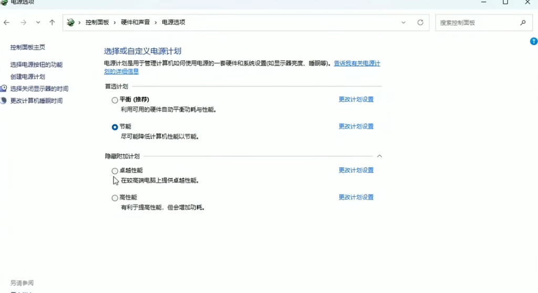Open 创建电源计划 in left sidebar
The image size is (538, 293).
click(x=27, y=77)
